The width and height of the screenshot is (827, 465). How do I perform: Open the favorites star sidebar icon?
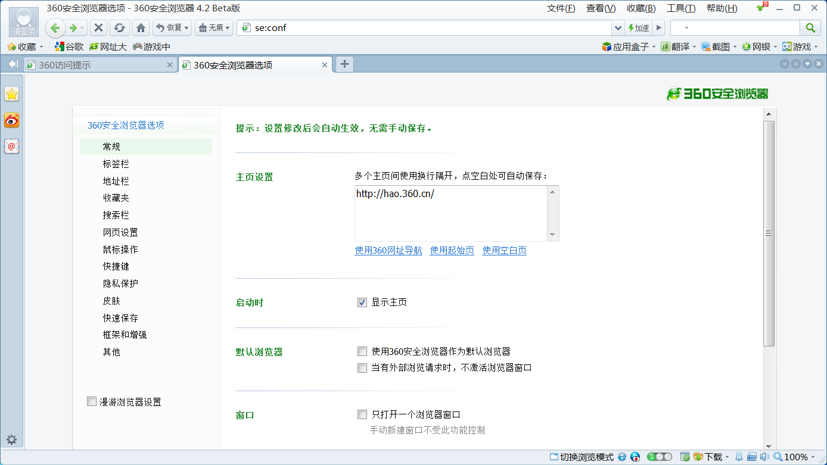pos(11,94)
